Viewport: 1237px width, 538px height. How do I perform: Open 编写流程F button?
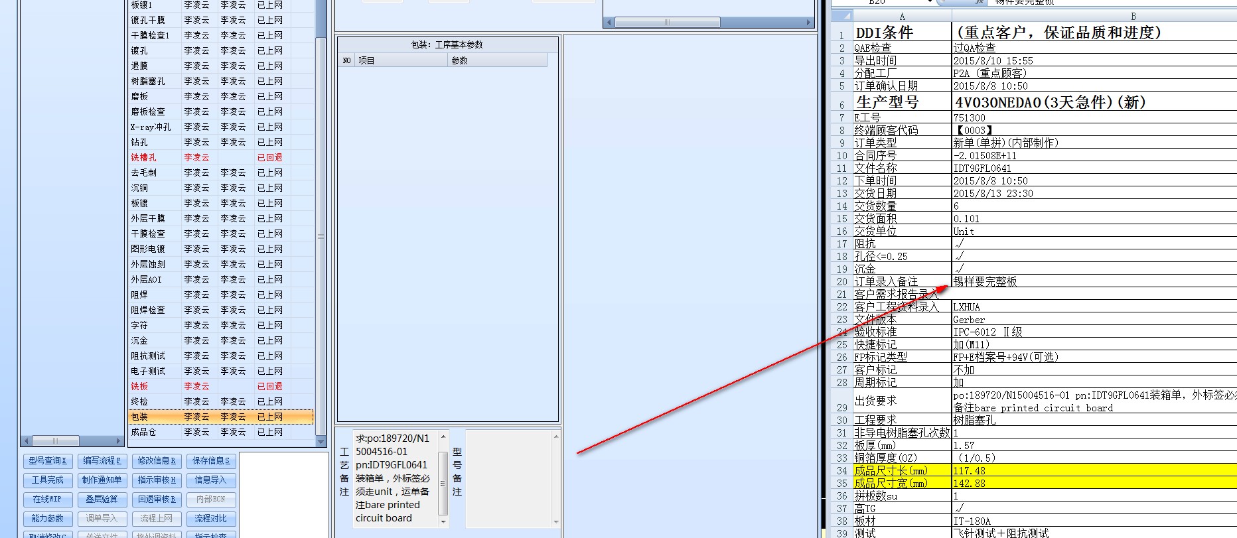point(102,461)
